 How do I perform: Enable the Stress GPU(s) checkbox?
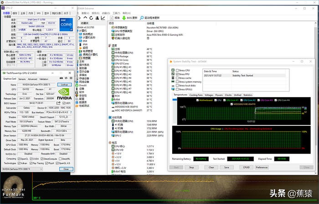click(177, 89)
